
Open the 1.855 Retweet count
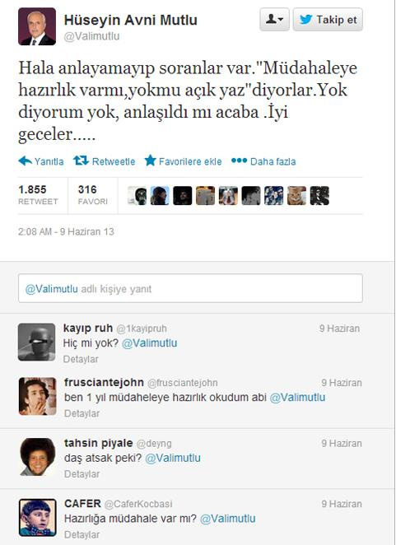38,195
